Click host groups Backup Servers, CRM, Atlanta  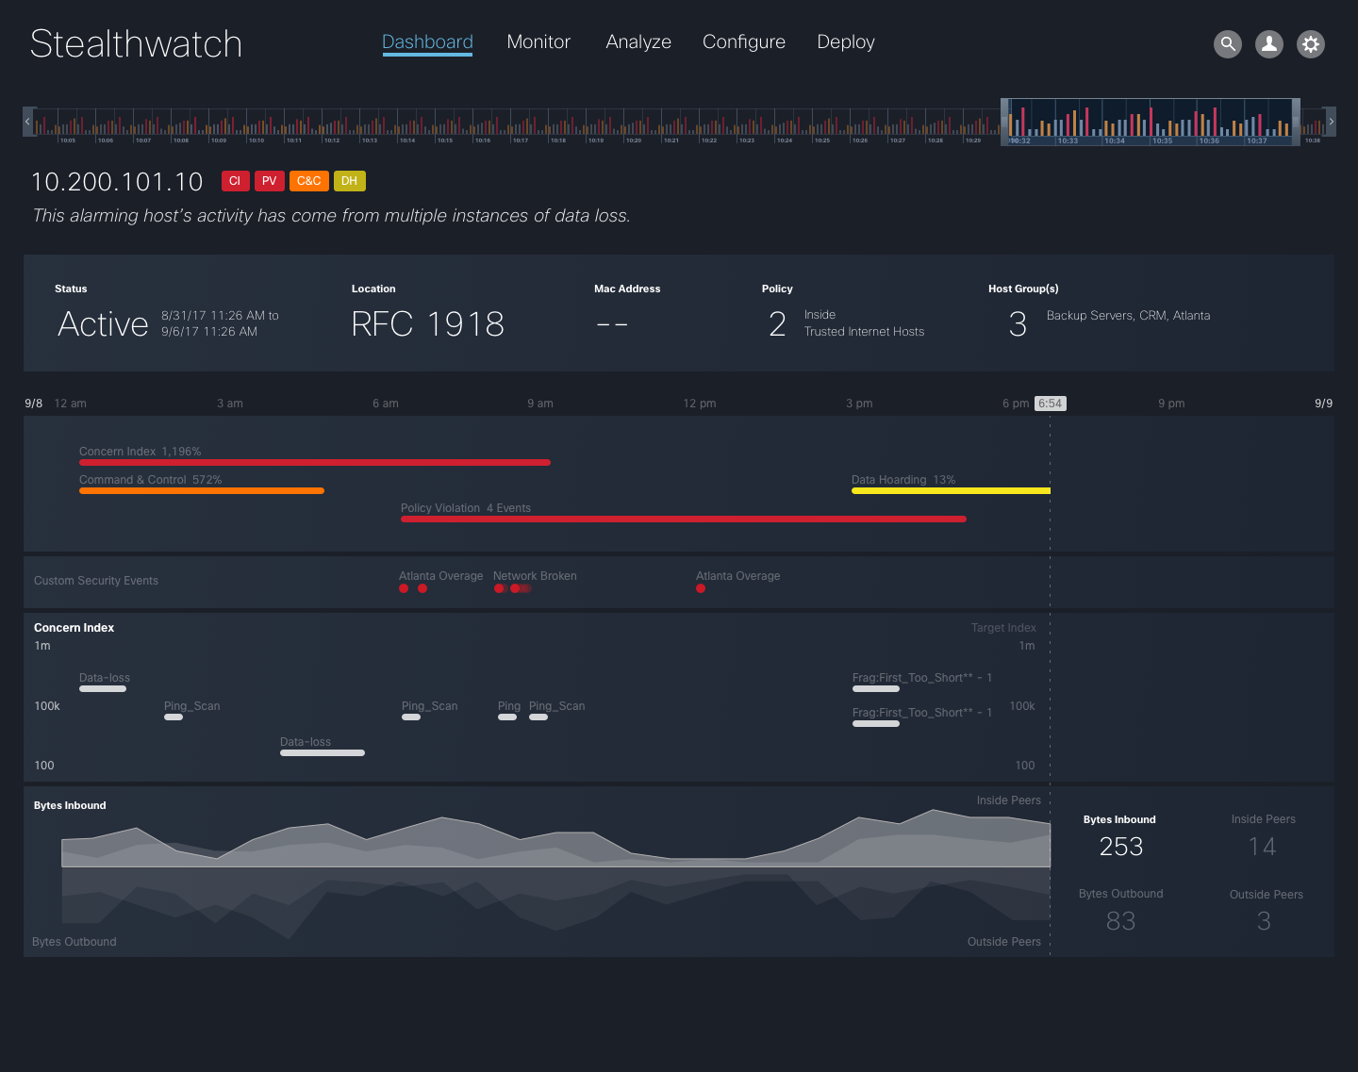1128,316
